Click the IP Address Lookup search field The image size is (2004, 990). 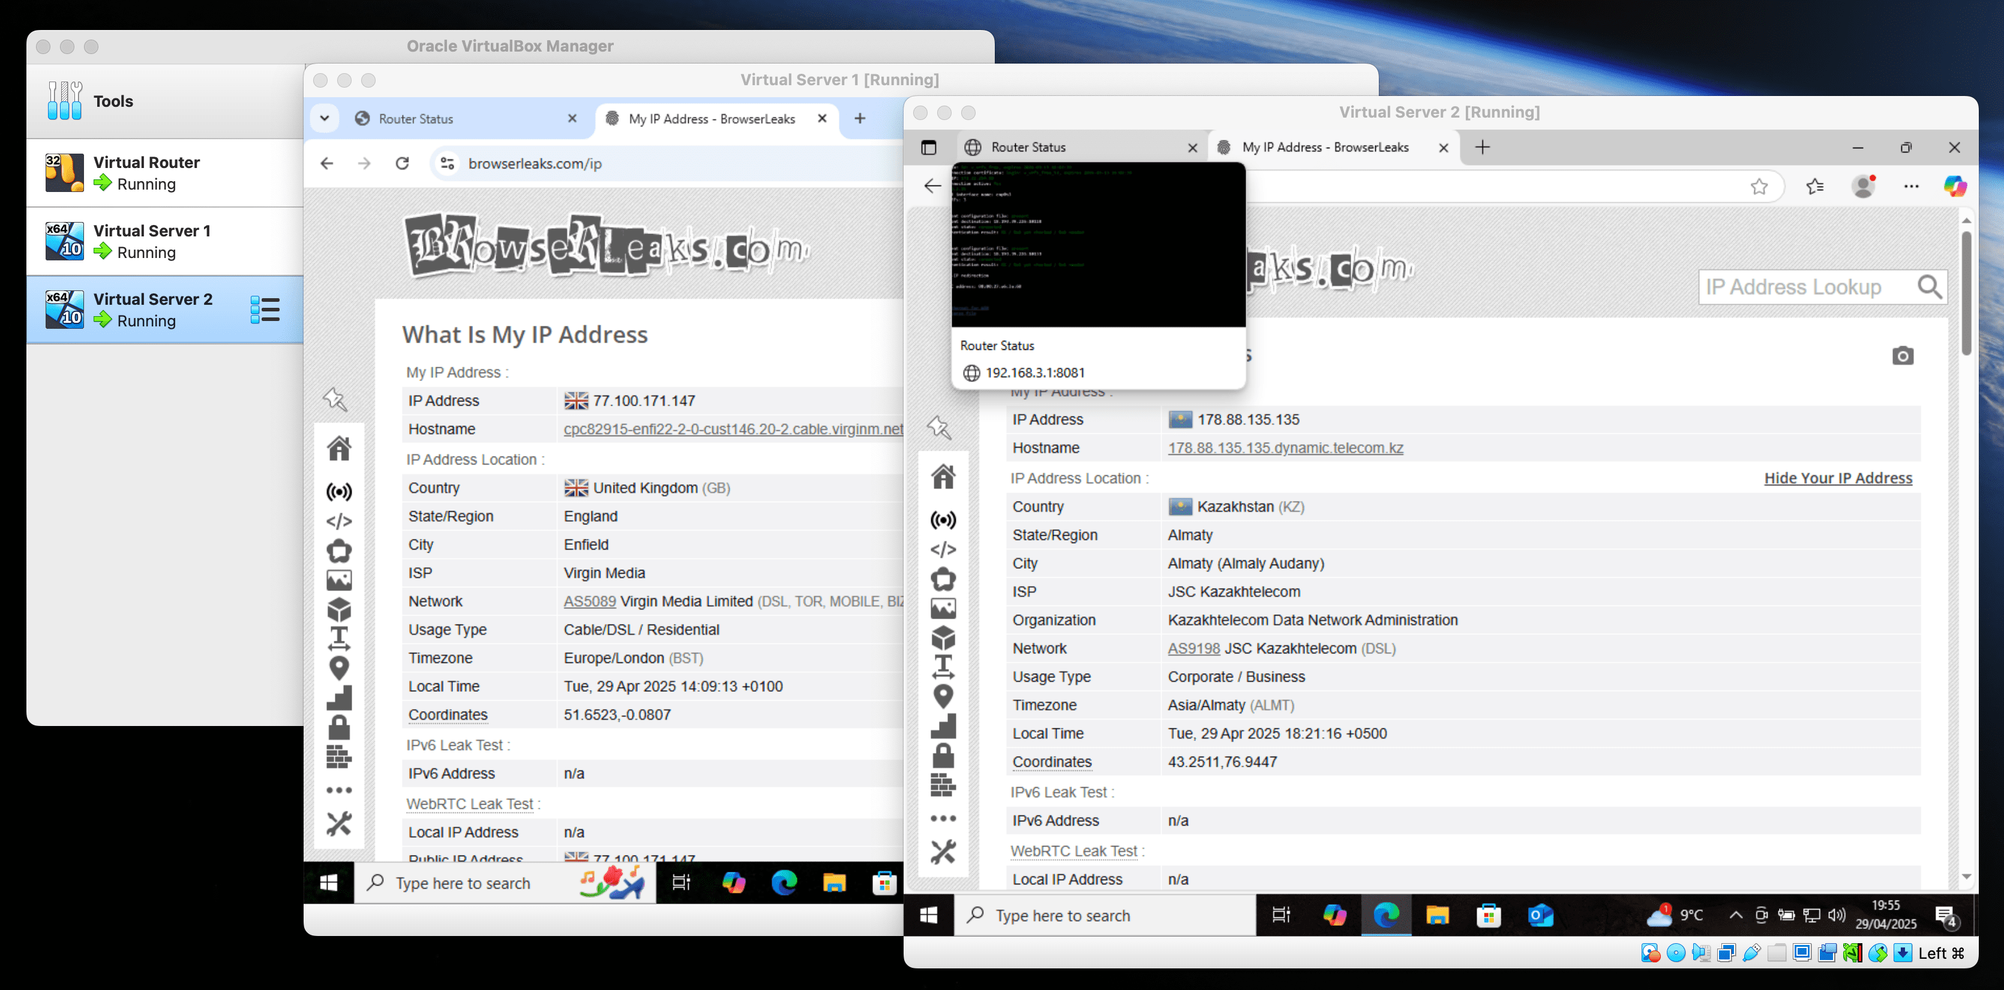click(x=1808, y=287)
